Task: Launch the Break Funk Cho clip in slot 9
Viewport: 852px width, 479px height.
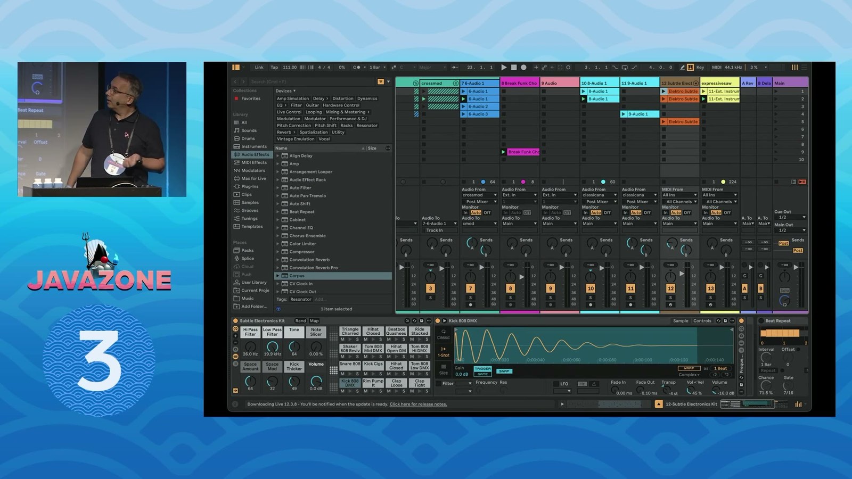Action: pos(504,152)
